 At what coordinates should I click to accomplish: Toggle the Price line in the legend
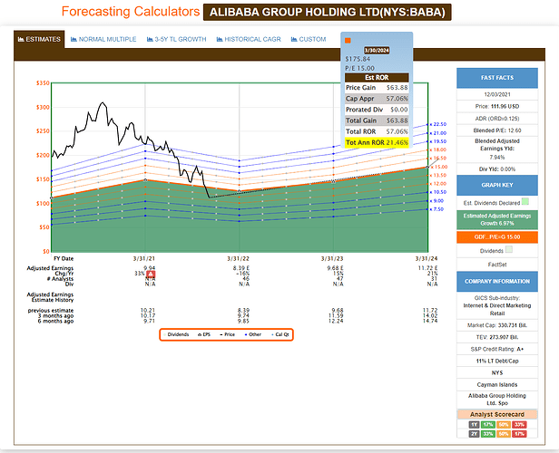tap(228, 334)
